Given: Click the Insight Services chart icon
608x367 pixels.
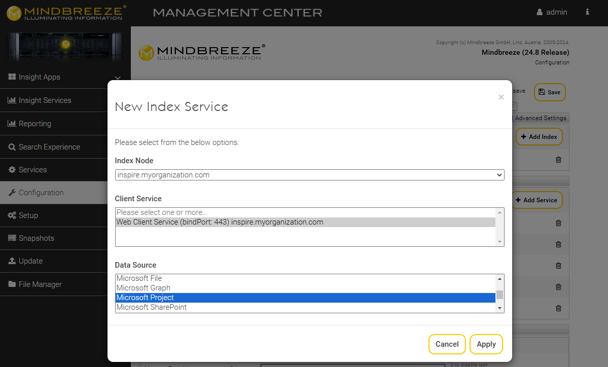Looking at the screenshot, I should coord(12,100).
